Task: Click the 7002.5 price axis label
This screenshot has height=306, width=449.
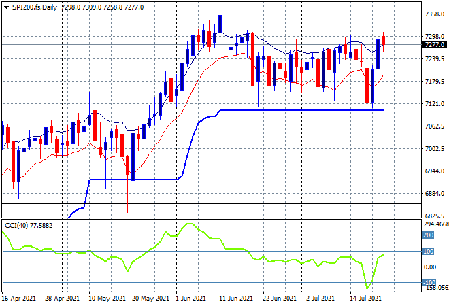Action: pos(435,148)
